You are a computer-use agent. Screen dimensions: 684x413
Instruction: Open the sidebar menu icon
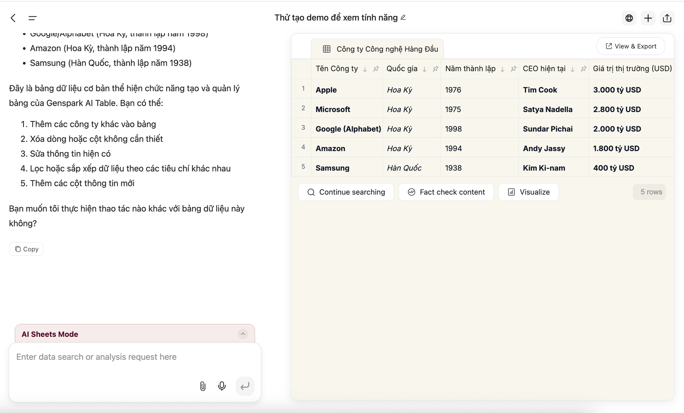coord(32,18)
